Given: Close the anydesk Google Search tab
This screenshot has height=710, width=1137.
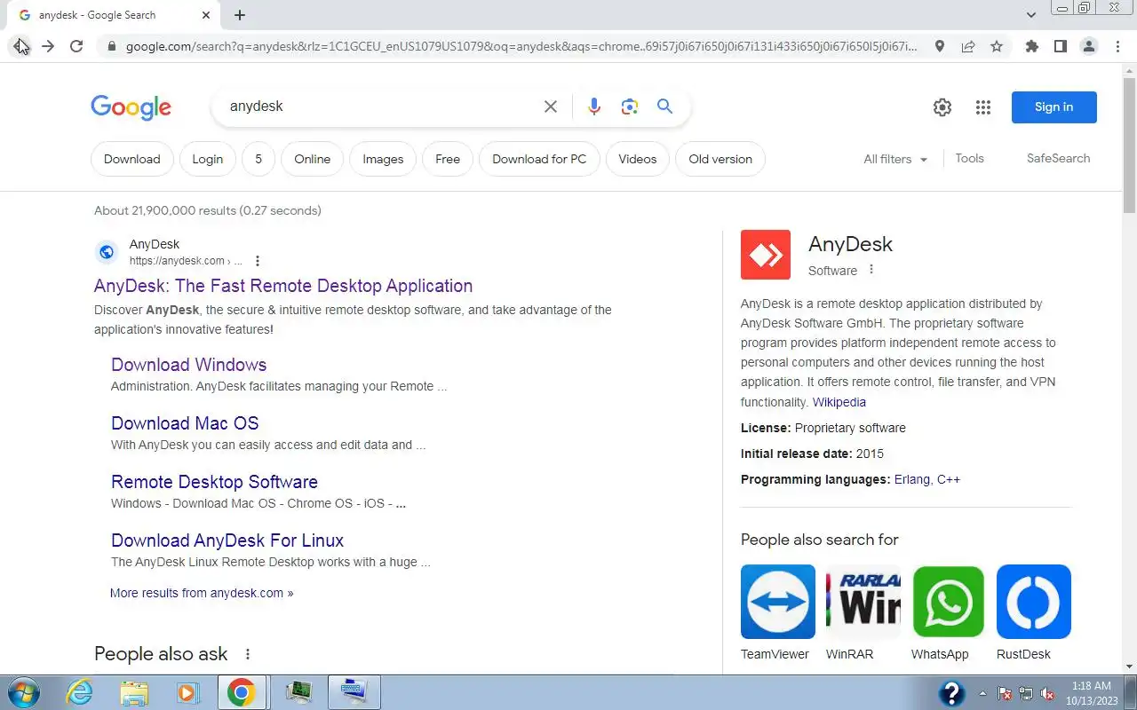Looking at the screenshot, I should point(206,15).
